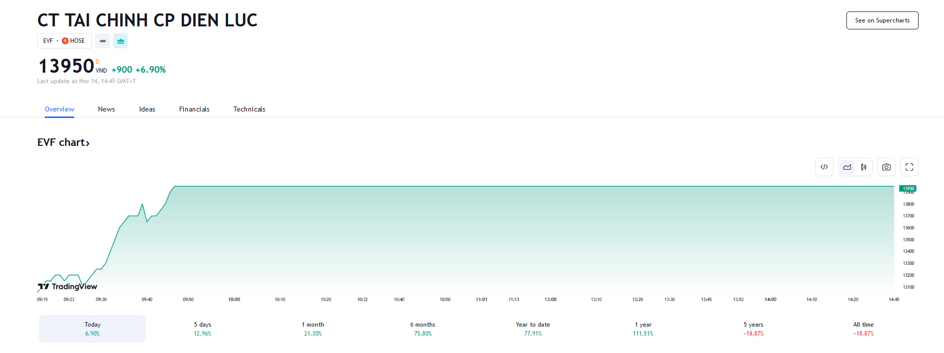Click the crown icon beside the ticker
Screen dimensions: 944x353
(x=120, y=41)
